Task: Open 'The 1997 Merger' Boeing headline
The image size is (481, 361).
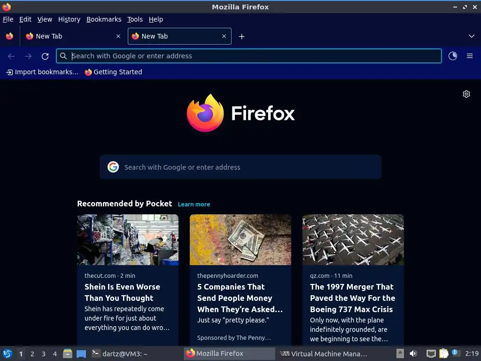Action: point(352,298)
